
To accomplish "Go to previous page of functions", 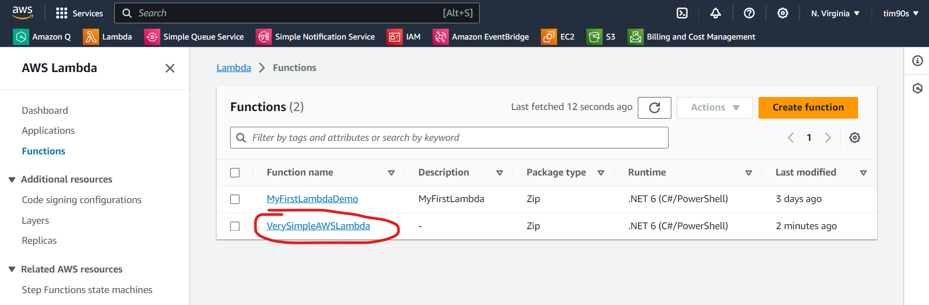I will [790, 138].
